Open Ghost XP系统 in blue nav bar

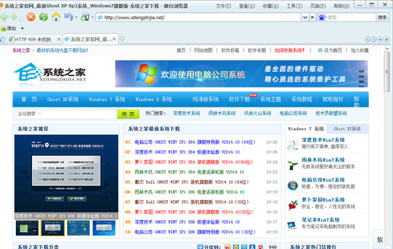tap(62, 99)
